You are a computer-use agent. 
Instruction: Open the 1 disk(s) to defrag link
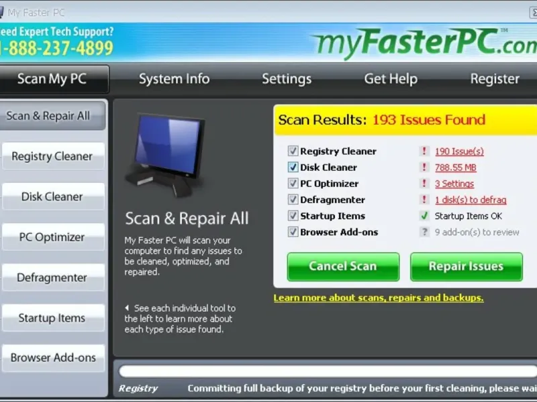click(471, 200)
